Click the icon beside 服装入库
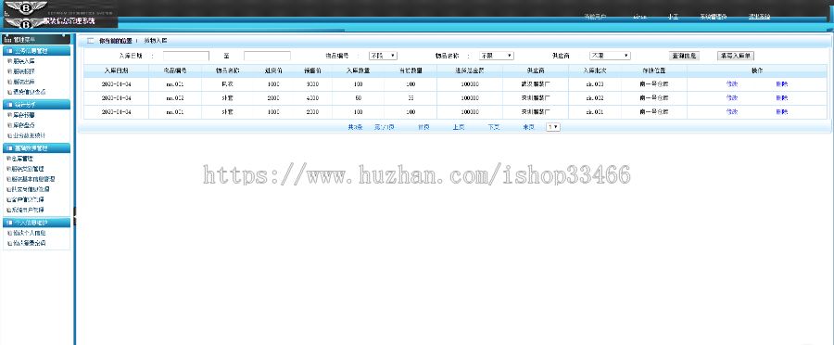The height and width of the screenshot is (345, 834). pyautogui.click(x=9, y=61)
